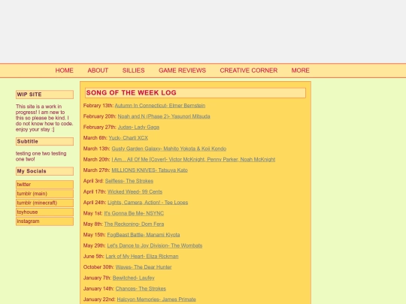Go to the HOME nav link
Screen dimensions: 406x304
click(64, 71)
